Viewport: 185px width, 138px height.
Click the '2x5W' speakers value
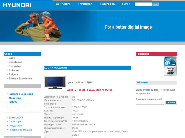click(x=75, y=128)
